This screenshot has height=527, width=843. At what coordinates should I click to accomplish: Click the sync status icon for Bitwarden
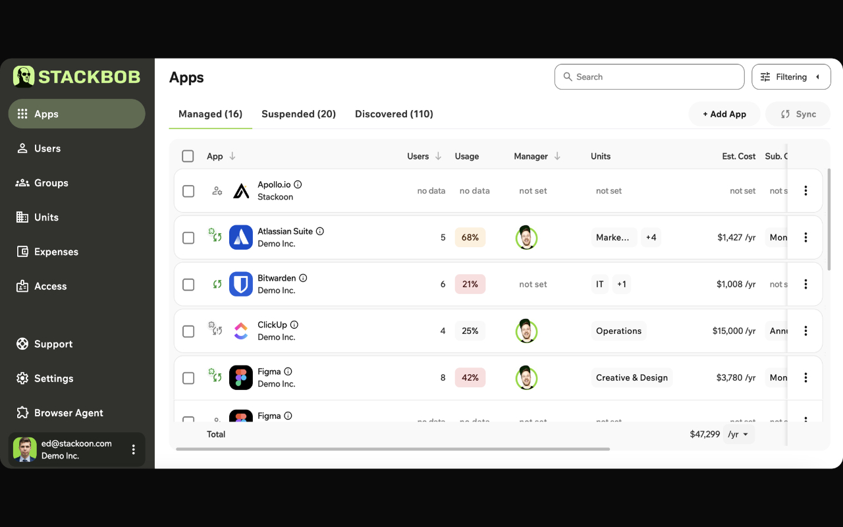(217, 285)
